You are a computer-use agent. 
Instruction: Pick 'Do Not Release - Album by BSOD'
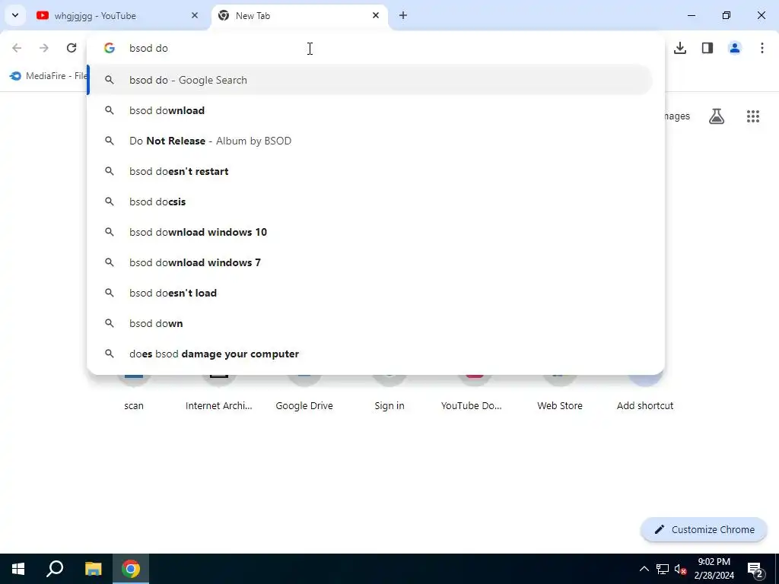370,141
